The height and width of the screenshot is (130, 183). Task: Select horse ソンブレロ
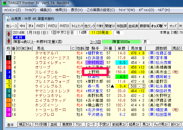(44, 114)
